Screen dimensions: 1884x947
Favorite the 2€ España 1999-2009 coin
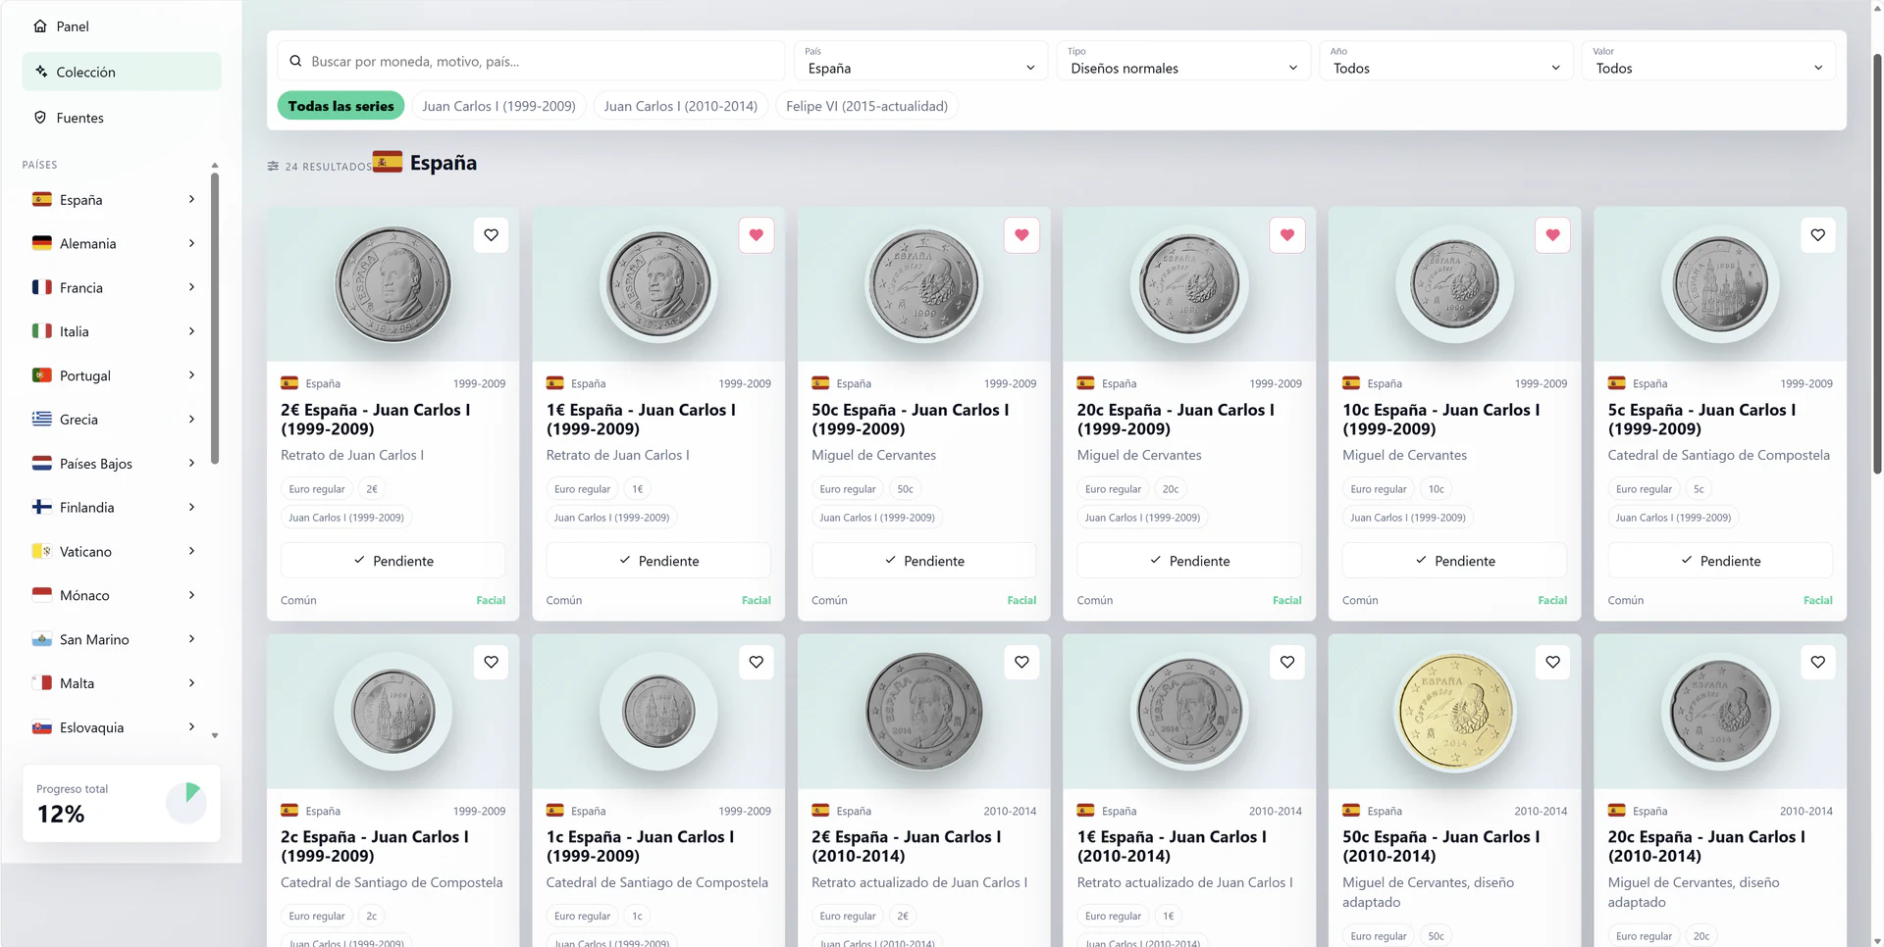pos(491,235)
